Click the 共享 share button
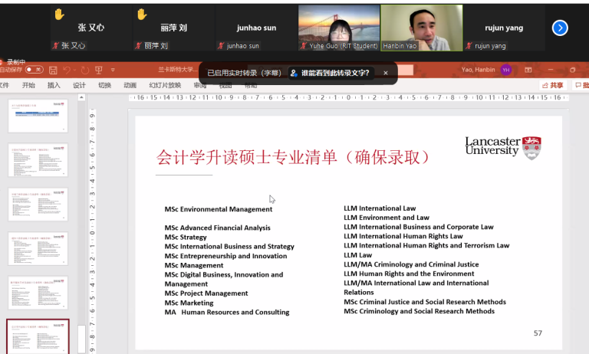The image size is (589, 354). pos(552,85)
